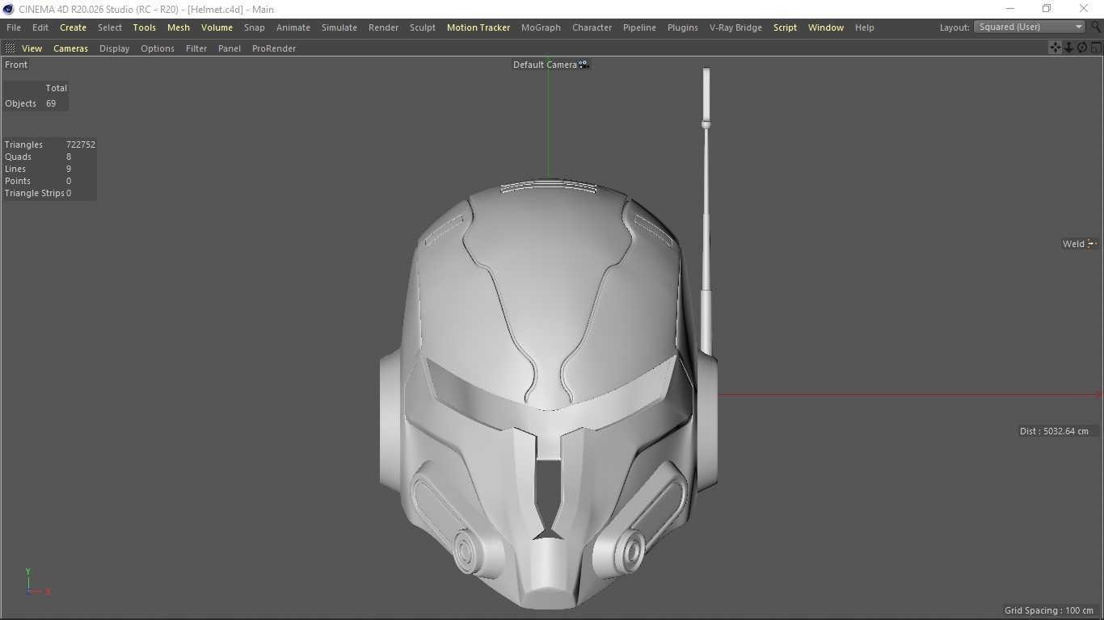Toggle the active viewport maximize icon
Image resolution: width=1104 pixels, height=620 pixels.
[1096, 48]
